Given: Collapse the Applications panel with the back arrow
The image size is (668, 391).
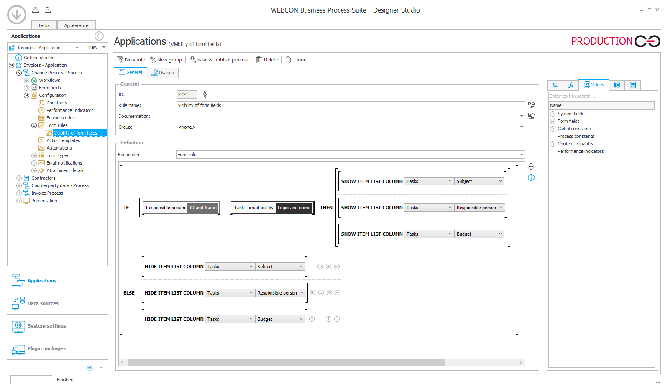Looking at the screenshot, I should pos(99,36).
